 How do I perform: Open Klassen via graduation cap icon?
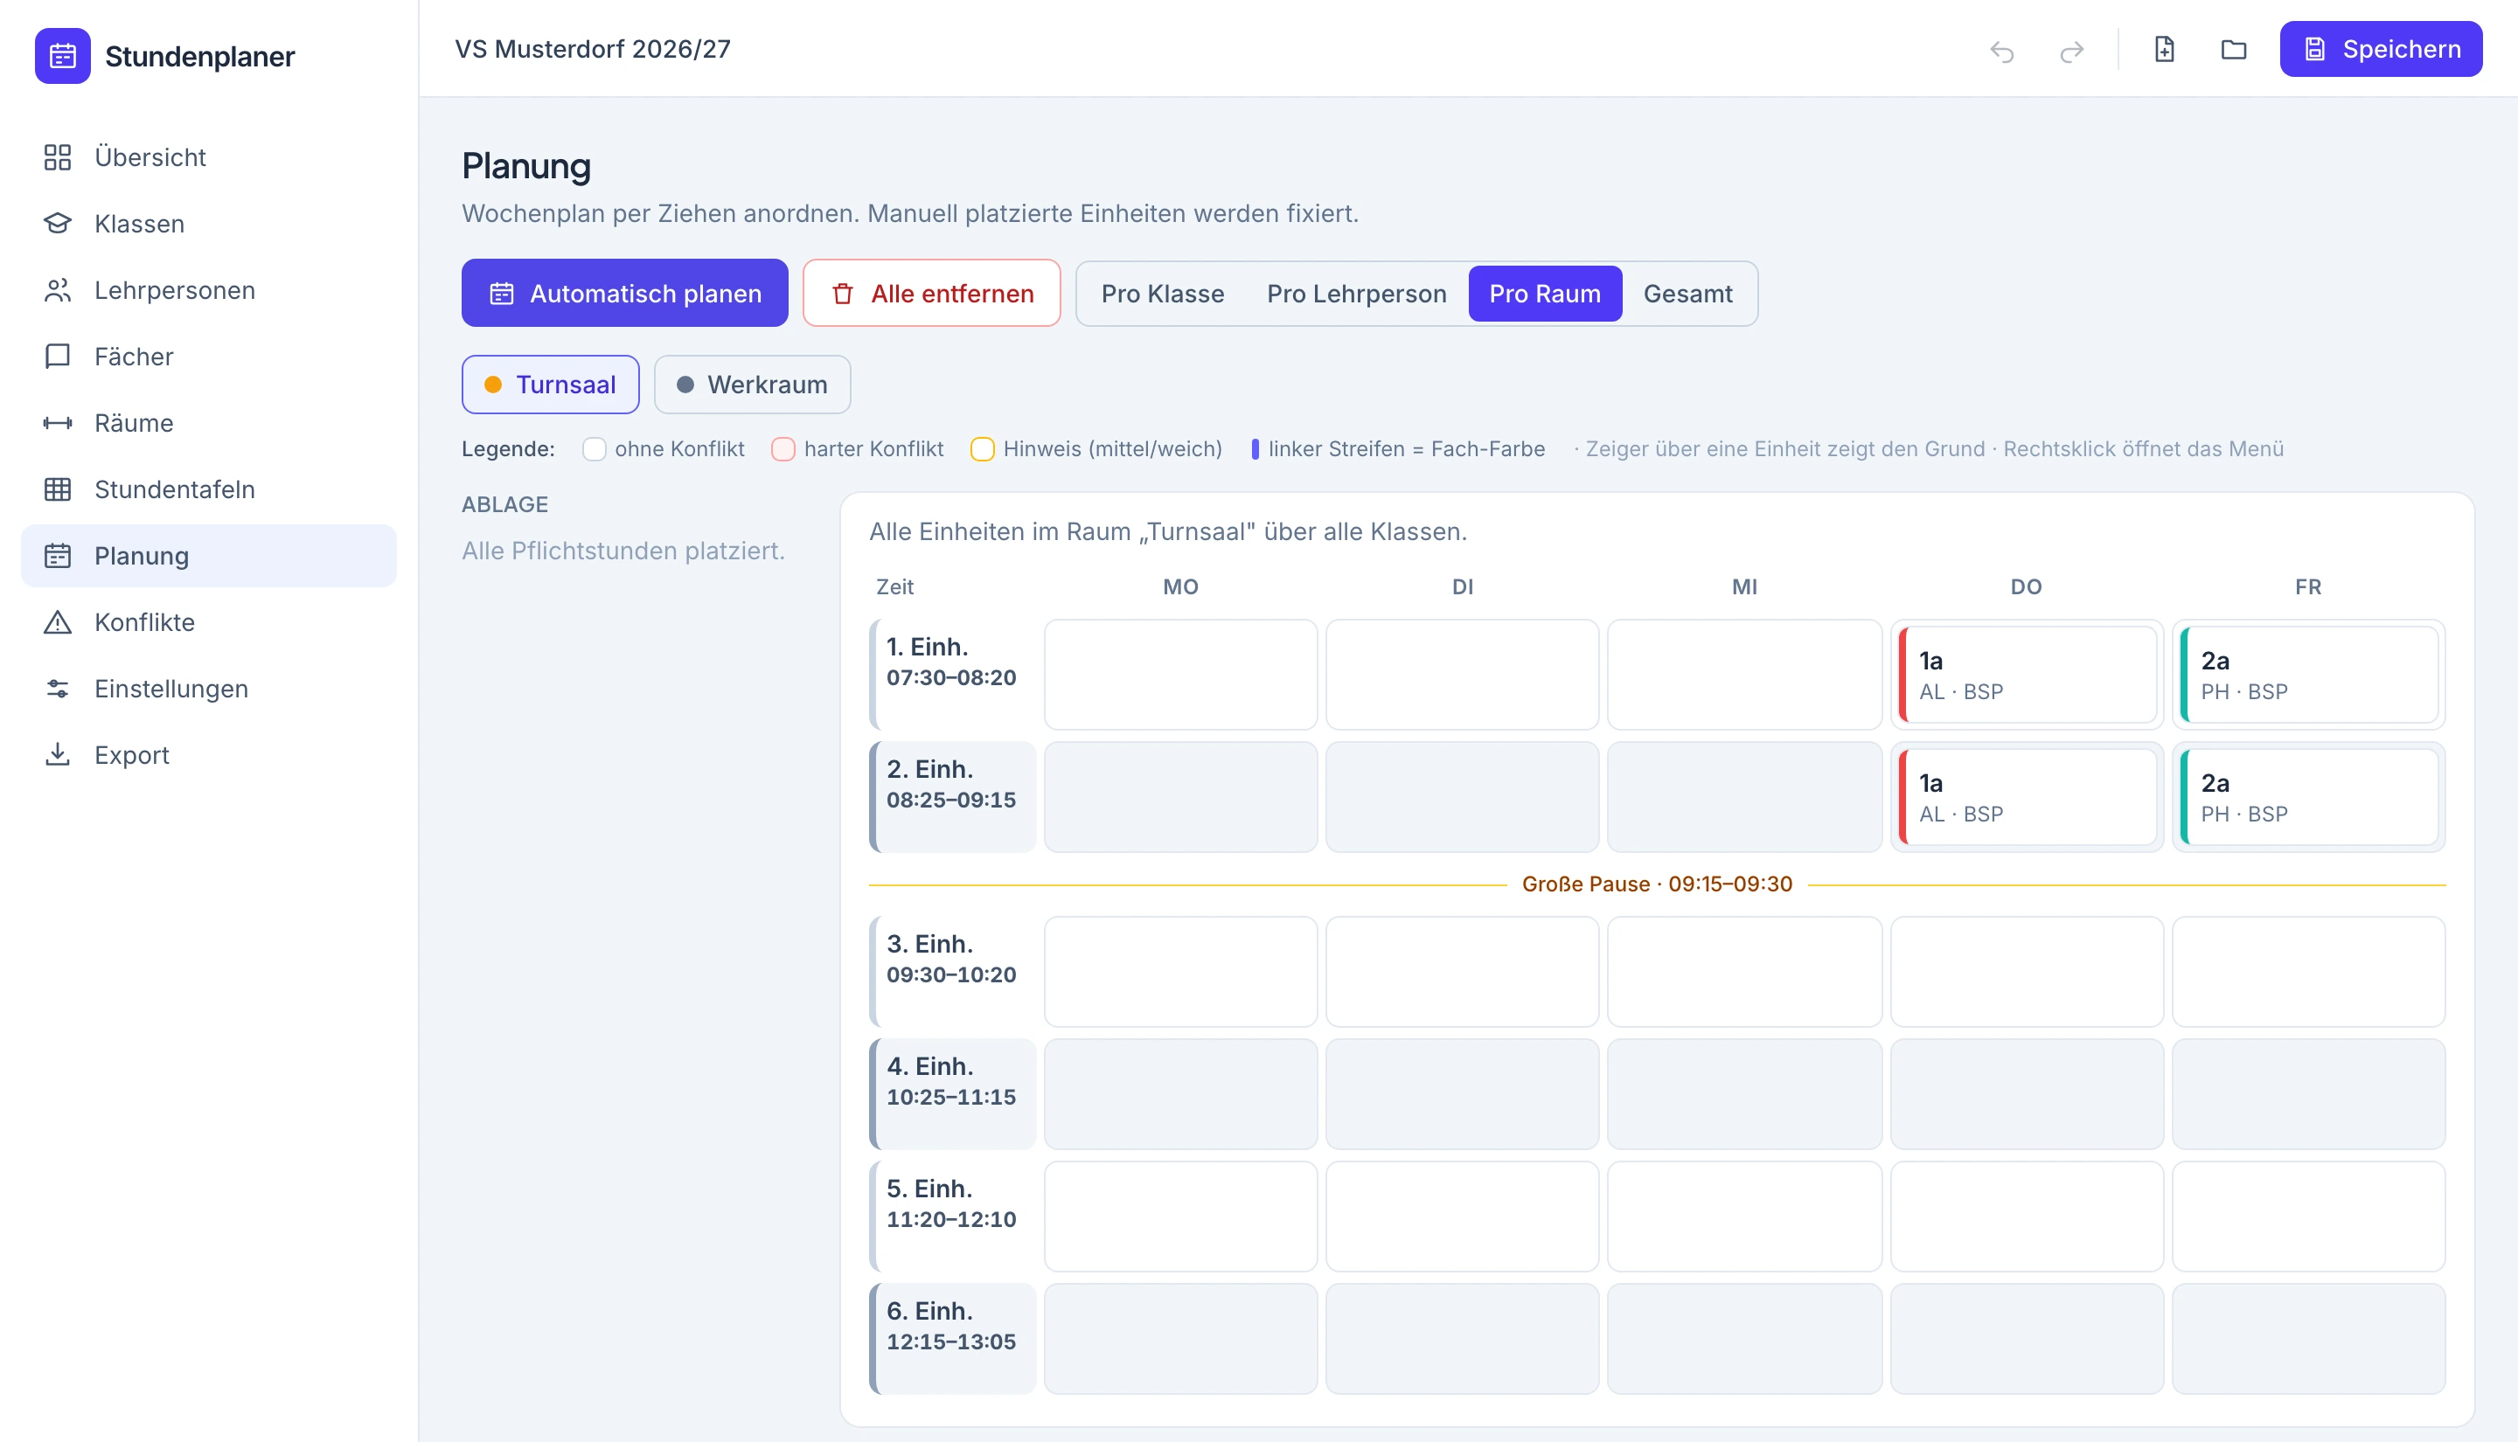tap(58, 224)
